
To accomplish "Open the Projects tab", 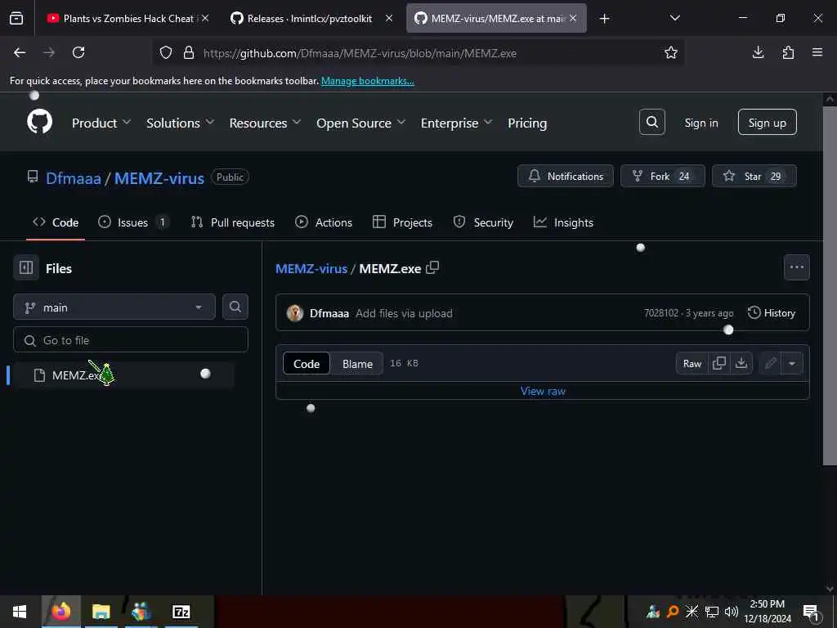I will click(402, 222).
